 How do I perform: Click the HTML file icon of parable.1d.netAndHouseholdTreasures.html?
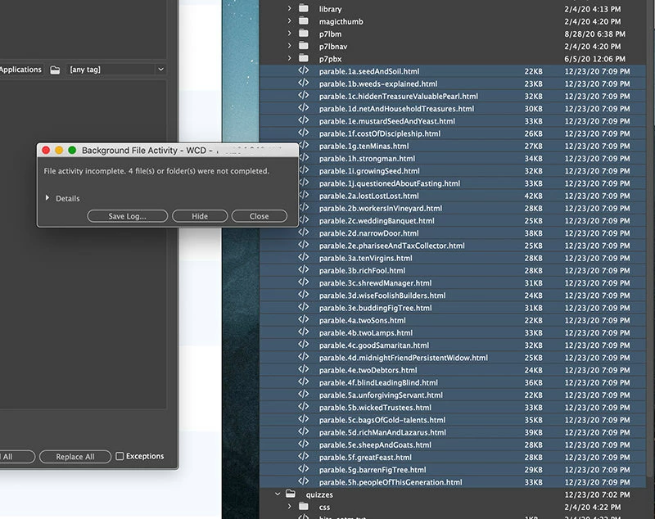[304, 108]
